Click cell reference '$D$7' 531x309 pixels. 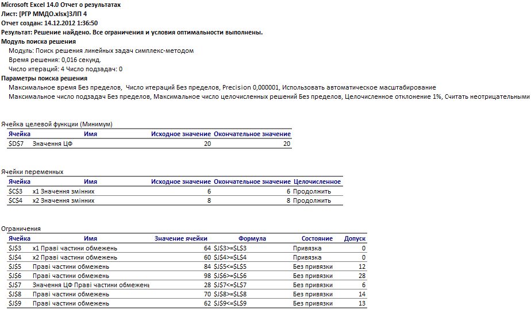tap(16, 144)
